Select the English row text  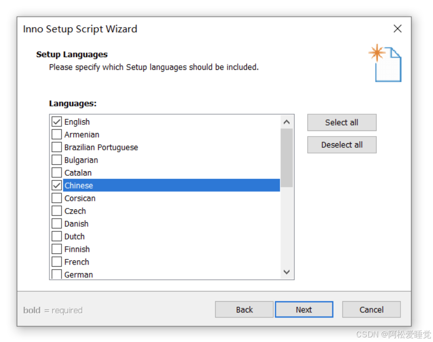click(x=77, y=122)
